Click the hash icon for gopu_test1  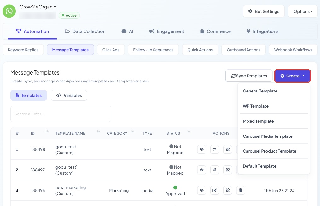pos(214,170)
